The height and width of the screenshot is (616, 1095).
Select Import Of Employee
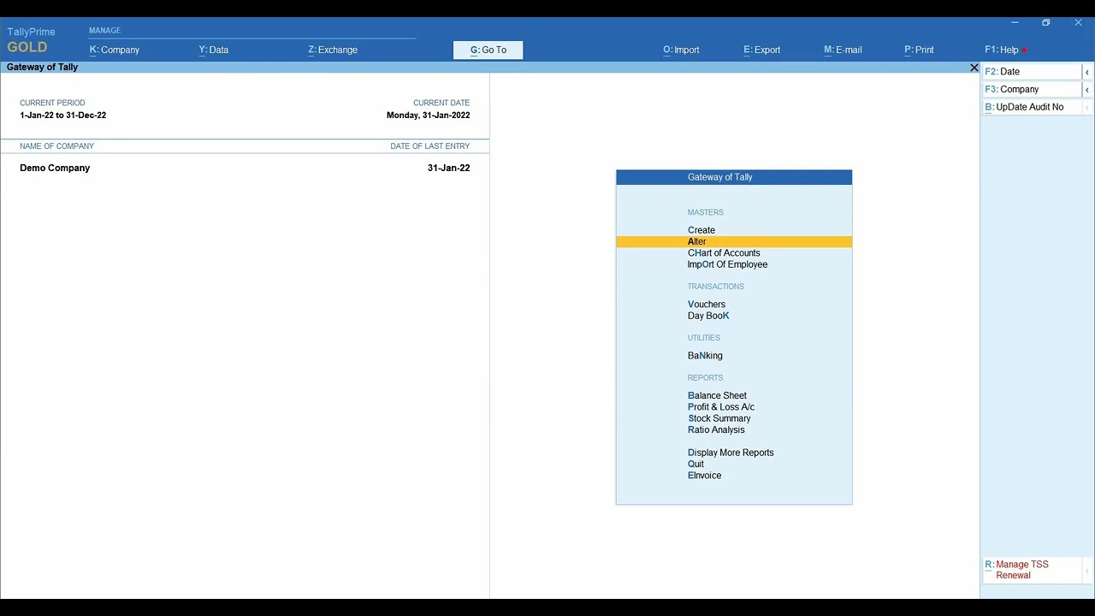pyautogui.click(x=727, y=264)
